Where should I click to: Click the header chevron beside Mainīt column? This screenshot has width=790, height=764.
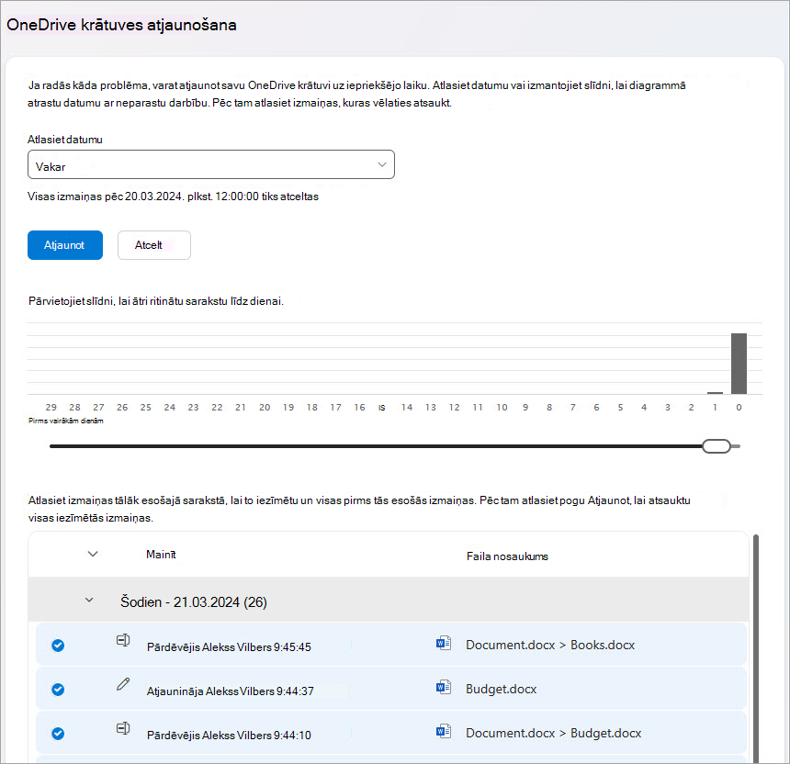[93, 554]
